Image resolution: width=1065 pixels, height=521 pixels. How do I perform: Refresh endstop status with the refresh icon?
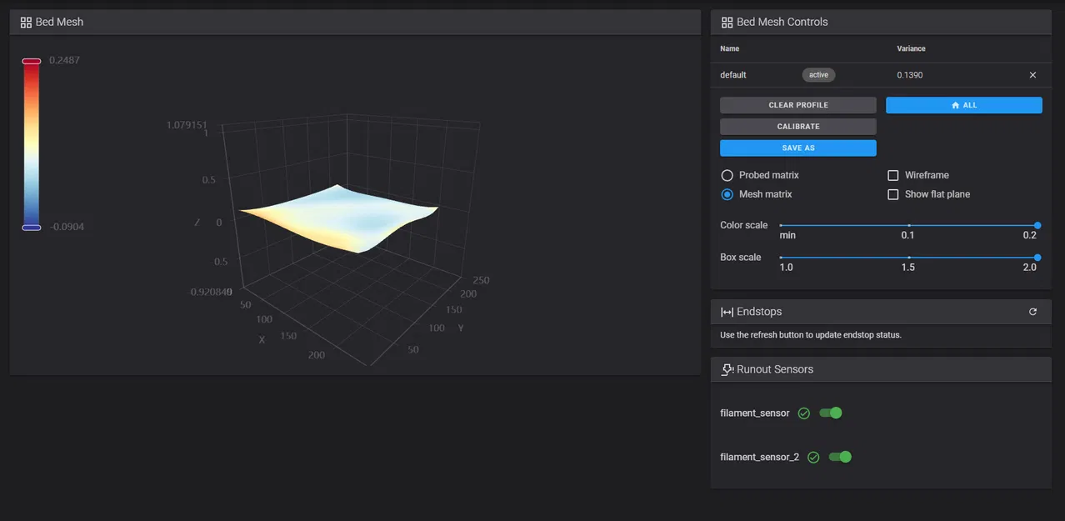[1032, 312]
